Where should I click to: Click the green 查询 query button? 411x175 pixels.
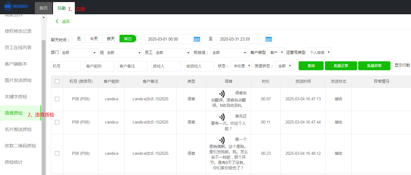311,66
